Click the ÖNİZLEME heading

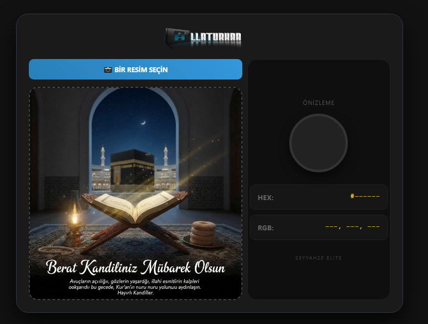(319, 103)
